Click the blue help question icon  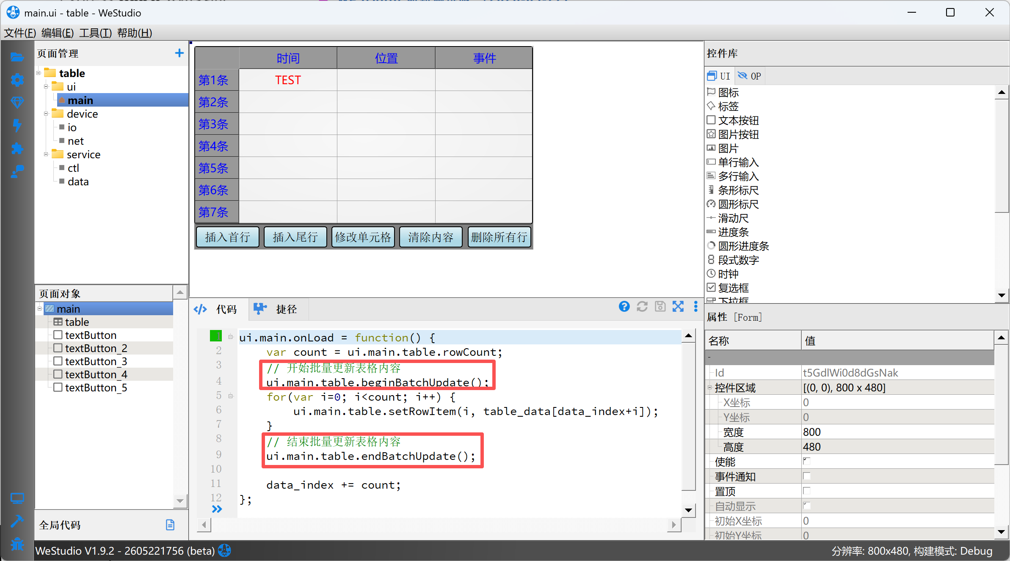click(624, 307)
